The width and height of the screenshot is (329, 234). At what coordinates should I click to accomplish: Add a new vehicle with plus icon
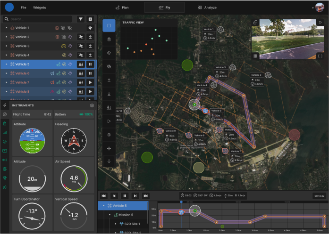tap(90, 19)
